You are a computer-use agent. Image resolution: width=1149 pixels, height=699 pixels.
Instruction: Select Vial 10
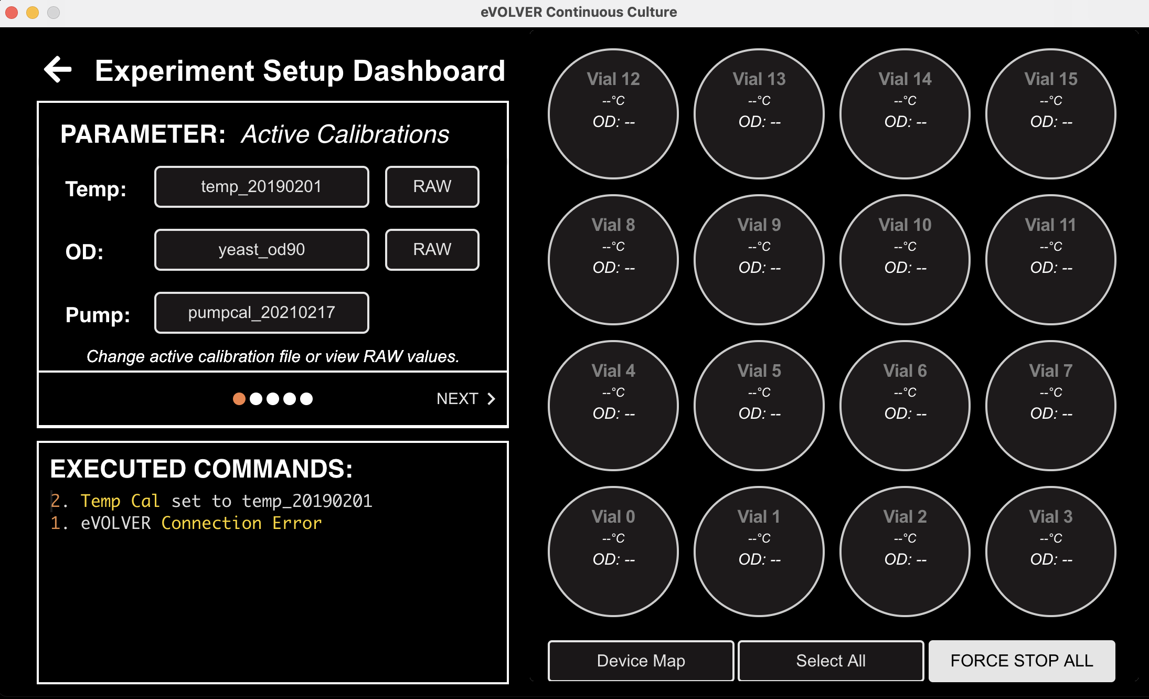[x=905, y=260]
